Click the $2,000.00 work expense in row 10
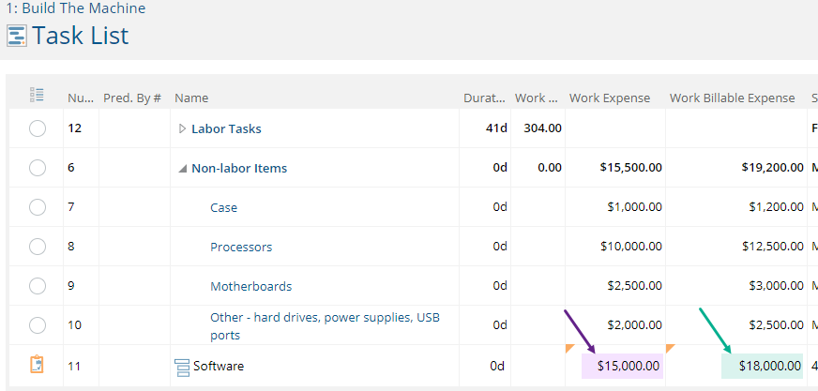The image size is (818, 391). pos(635,325)
